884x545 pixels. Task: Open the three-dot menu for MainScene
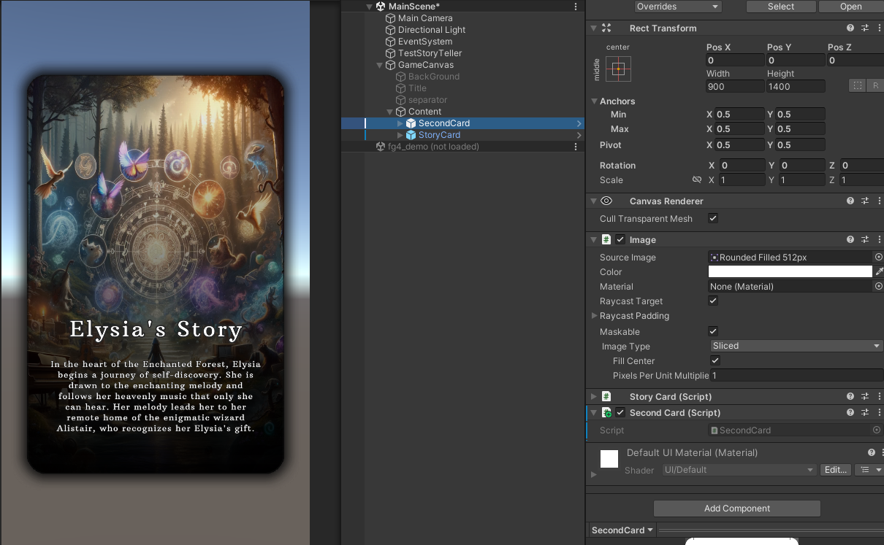[x=576, y=7]
